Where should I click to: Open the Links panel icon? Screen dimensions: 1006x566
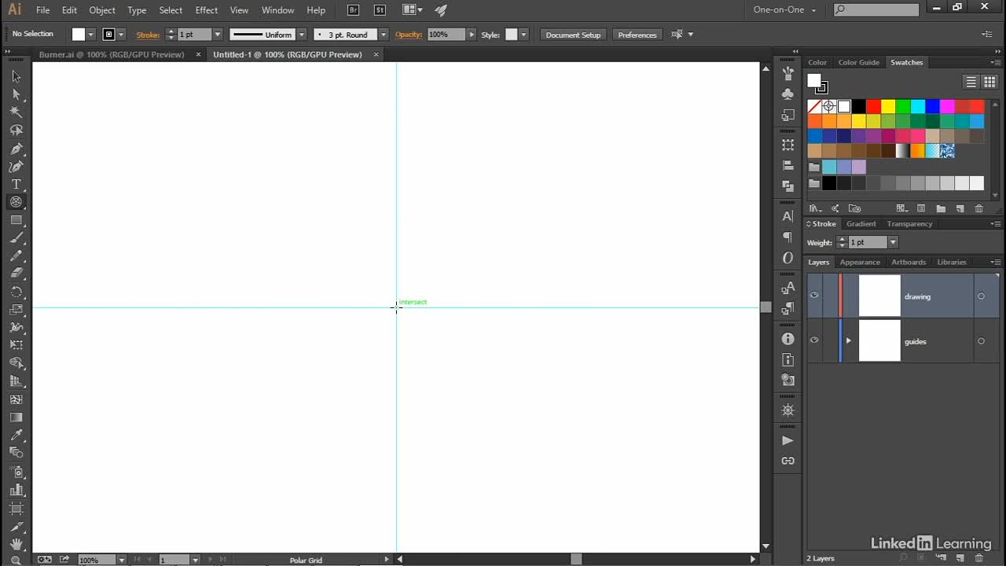tap(788, 461)
